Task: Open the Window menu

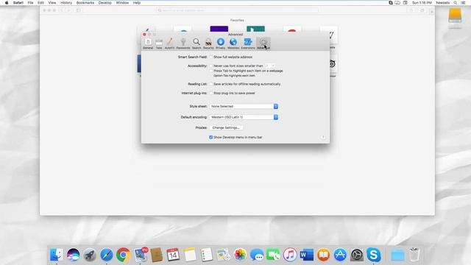Action: (x=122, y=3)
